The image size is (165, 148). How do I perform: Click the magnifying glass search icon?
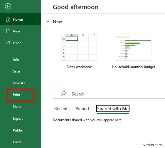63,94
